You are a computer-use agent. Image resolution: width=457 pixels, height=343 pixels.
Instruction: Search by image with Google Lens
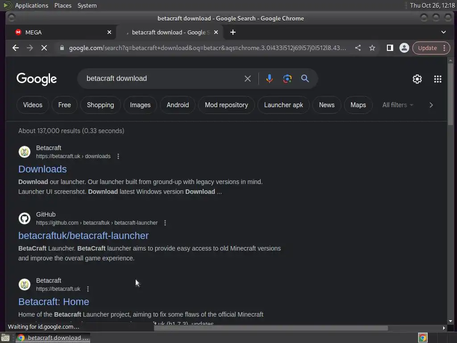[287, 79]
